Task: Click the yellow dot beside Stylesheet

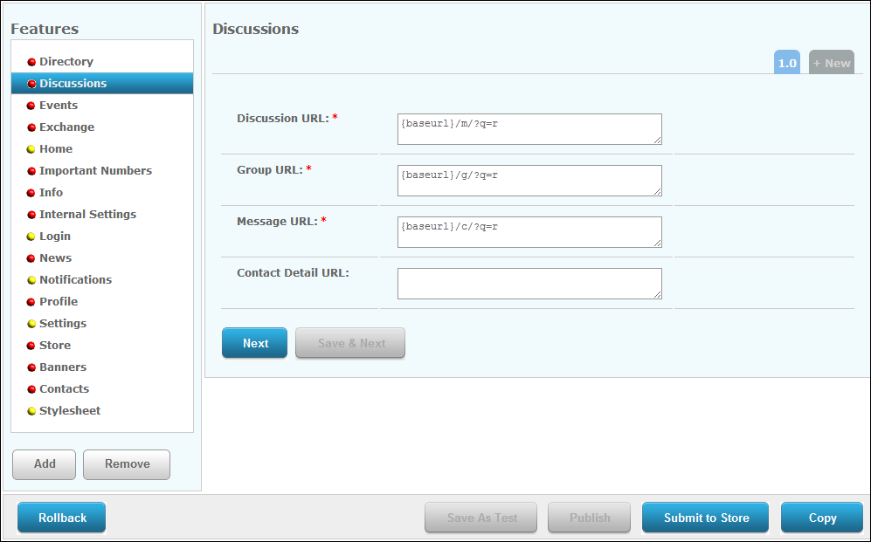Action: (x=31, y=411)
